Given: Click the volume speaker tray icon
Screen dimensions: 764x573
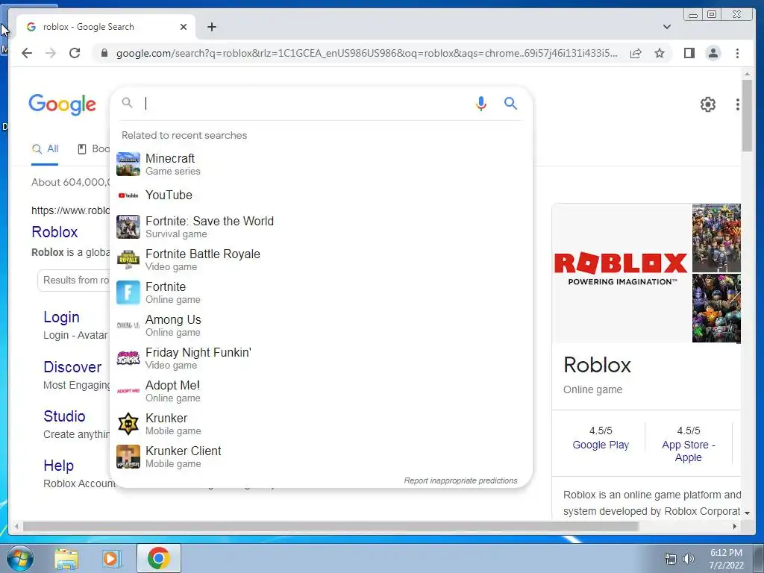Looking at the screenshot, I should coord(688,559).
